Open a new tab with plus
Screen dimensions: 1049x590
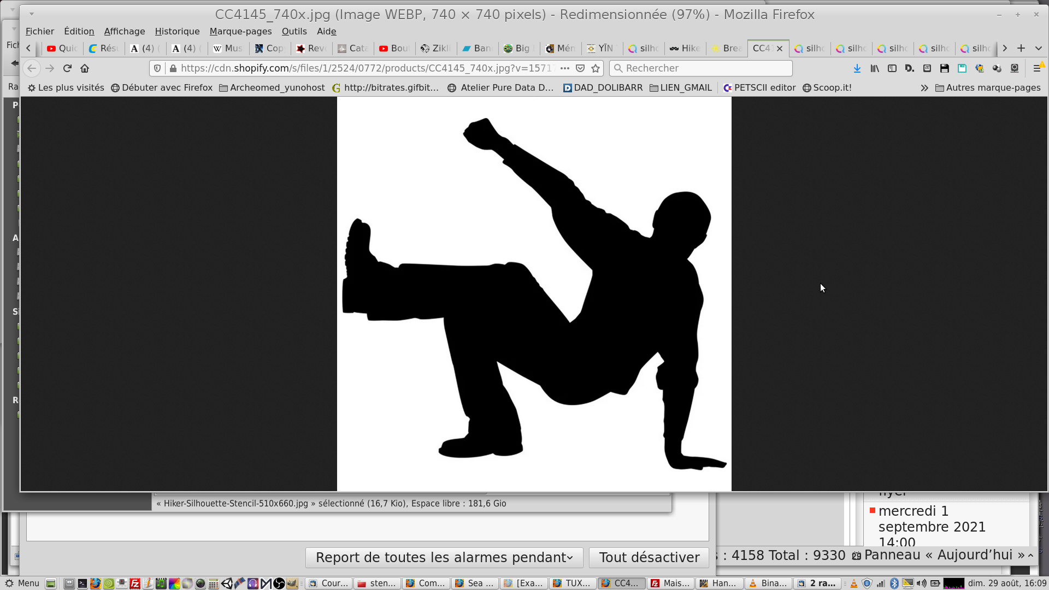[x=1021, y=48]
